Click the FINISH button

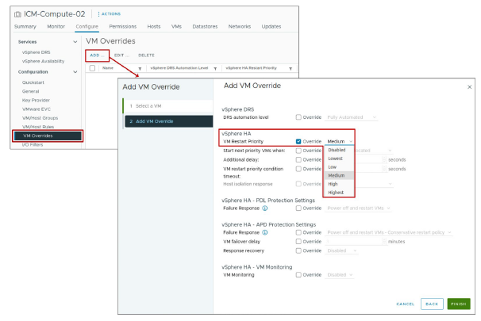[459, 304]
